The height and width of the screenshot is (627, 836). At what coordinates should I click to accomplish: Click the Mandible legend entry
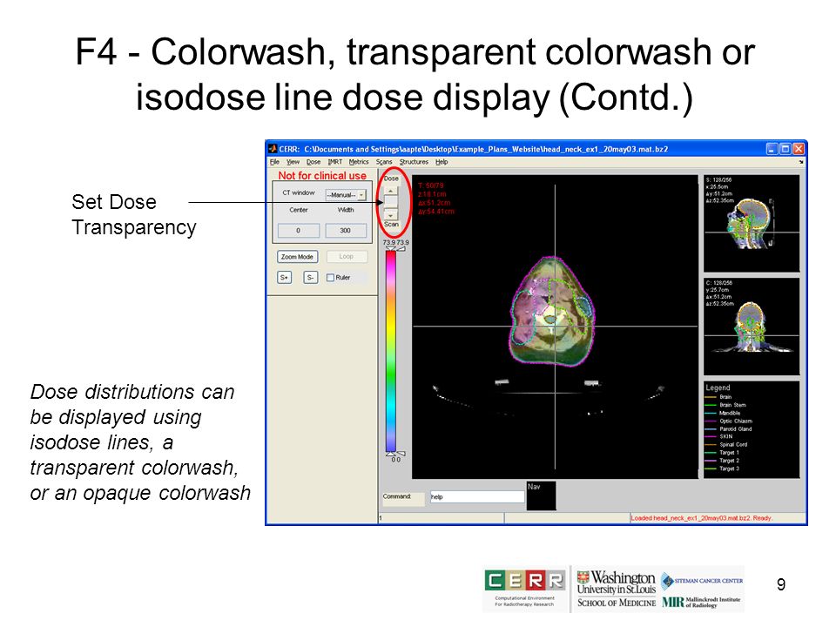[730, 413]
